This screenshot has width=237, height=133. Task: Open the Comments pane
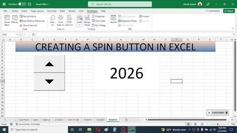coord(213,11)
